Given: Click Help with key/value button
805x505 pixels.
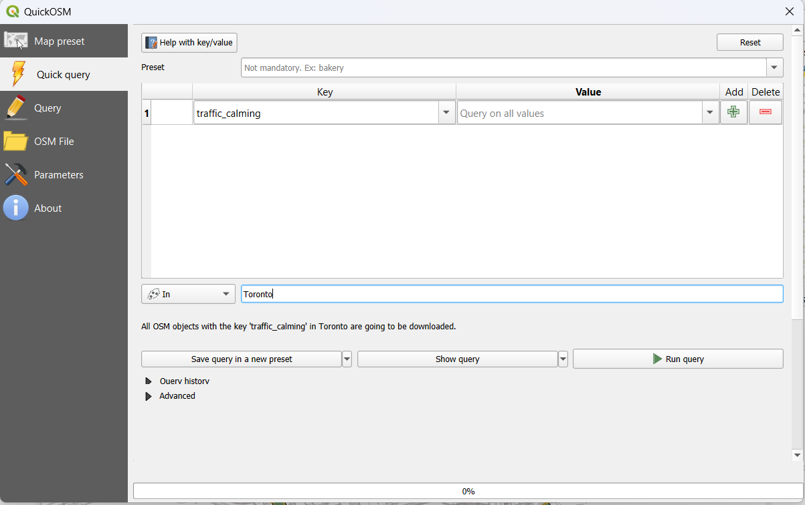Looking at the screenshot, I should [x=189, y=43].
